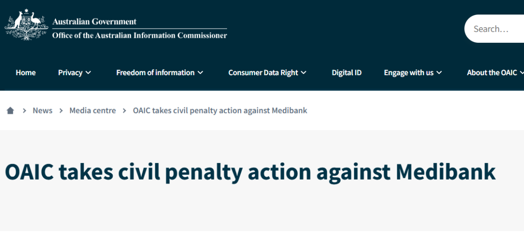The height and width of the screenshot is (233, 524).
Task: Click the home icon in the breadcrumb
Action: (10, 111)
